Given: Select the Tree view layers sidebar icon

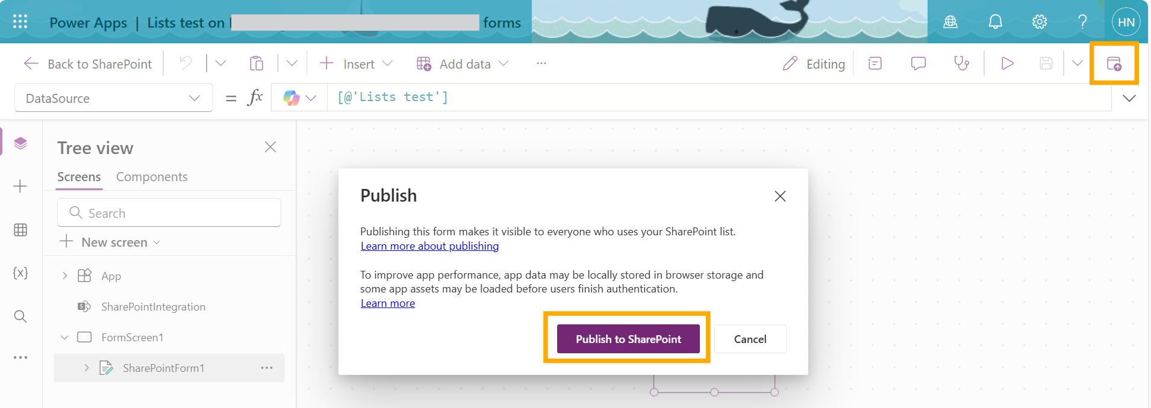Looking at the screenshot, I should (x=20, y=143).
